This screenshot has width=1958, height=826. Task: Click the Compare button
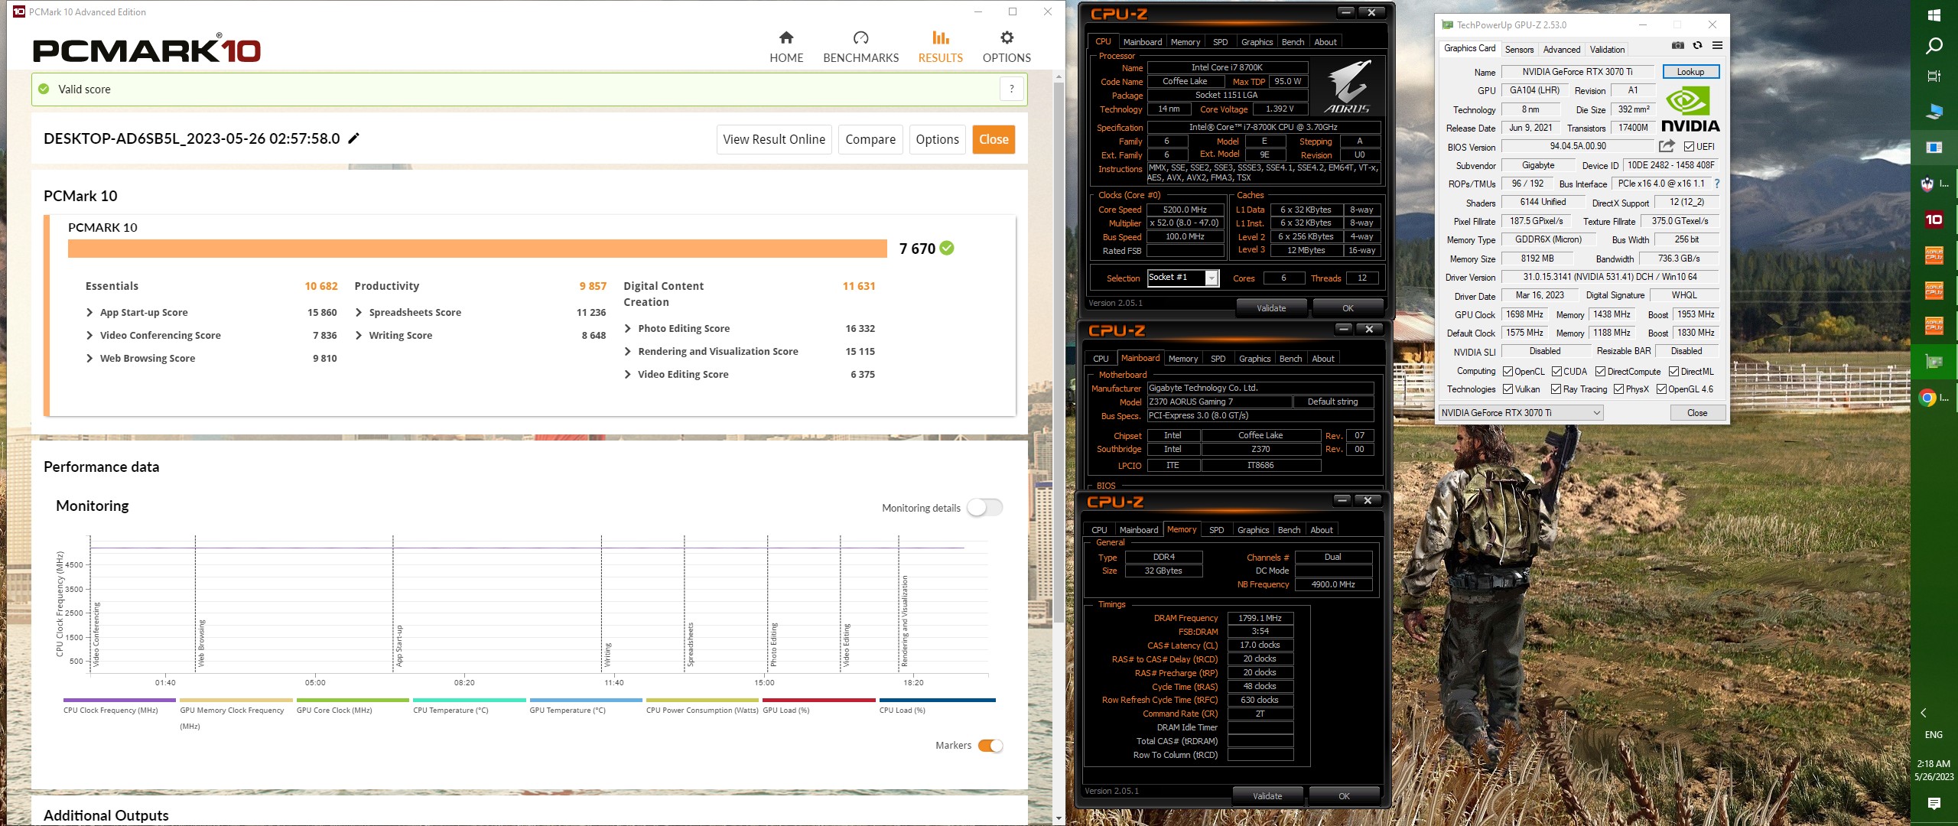(x=870, y=139)
